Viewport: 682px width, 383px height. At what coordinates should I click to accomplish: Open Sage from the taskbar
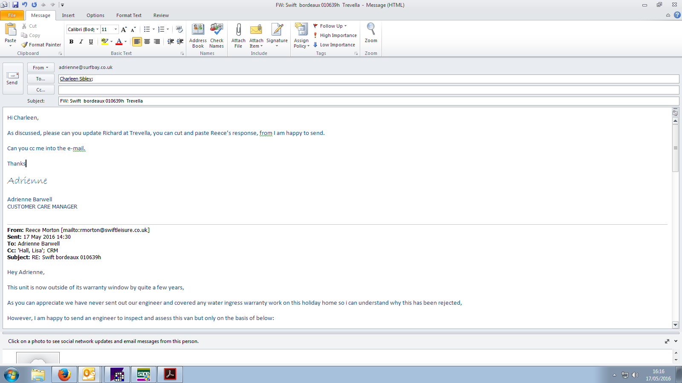[x=144, y=374]
